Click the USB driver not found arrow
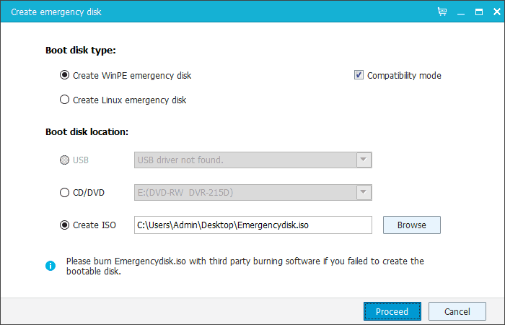This screenshot has height=325, width=505. tap(364, 160)
